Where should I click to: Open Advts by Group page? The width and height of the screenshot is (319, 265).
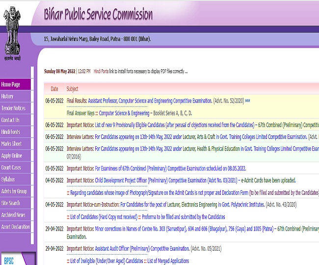(x=14, y=191)
